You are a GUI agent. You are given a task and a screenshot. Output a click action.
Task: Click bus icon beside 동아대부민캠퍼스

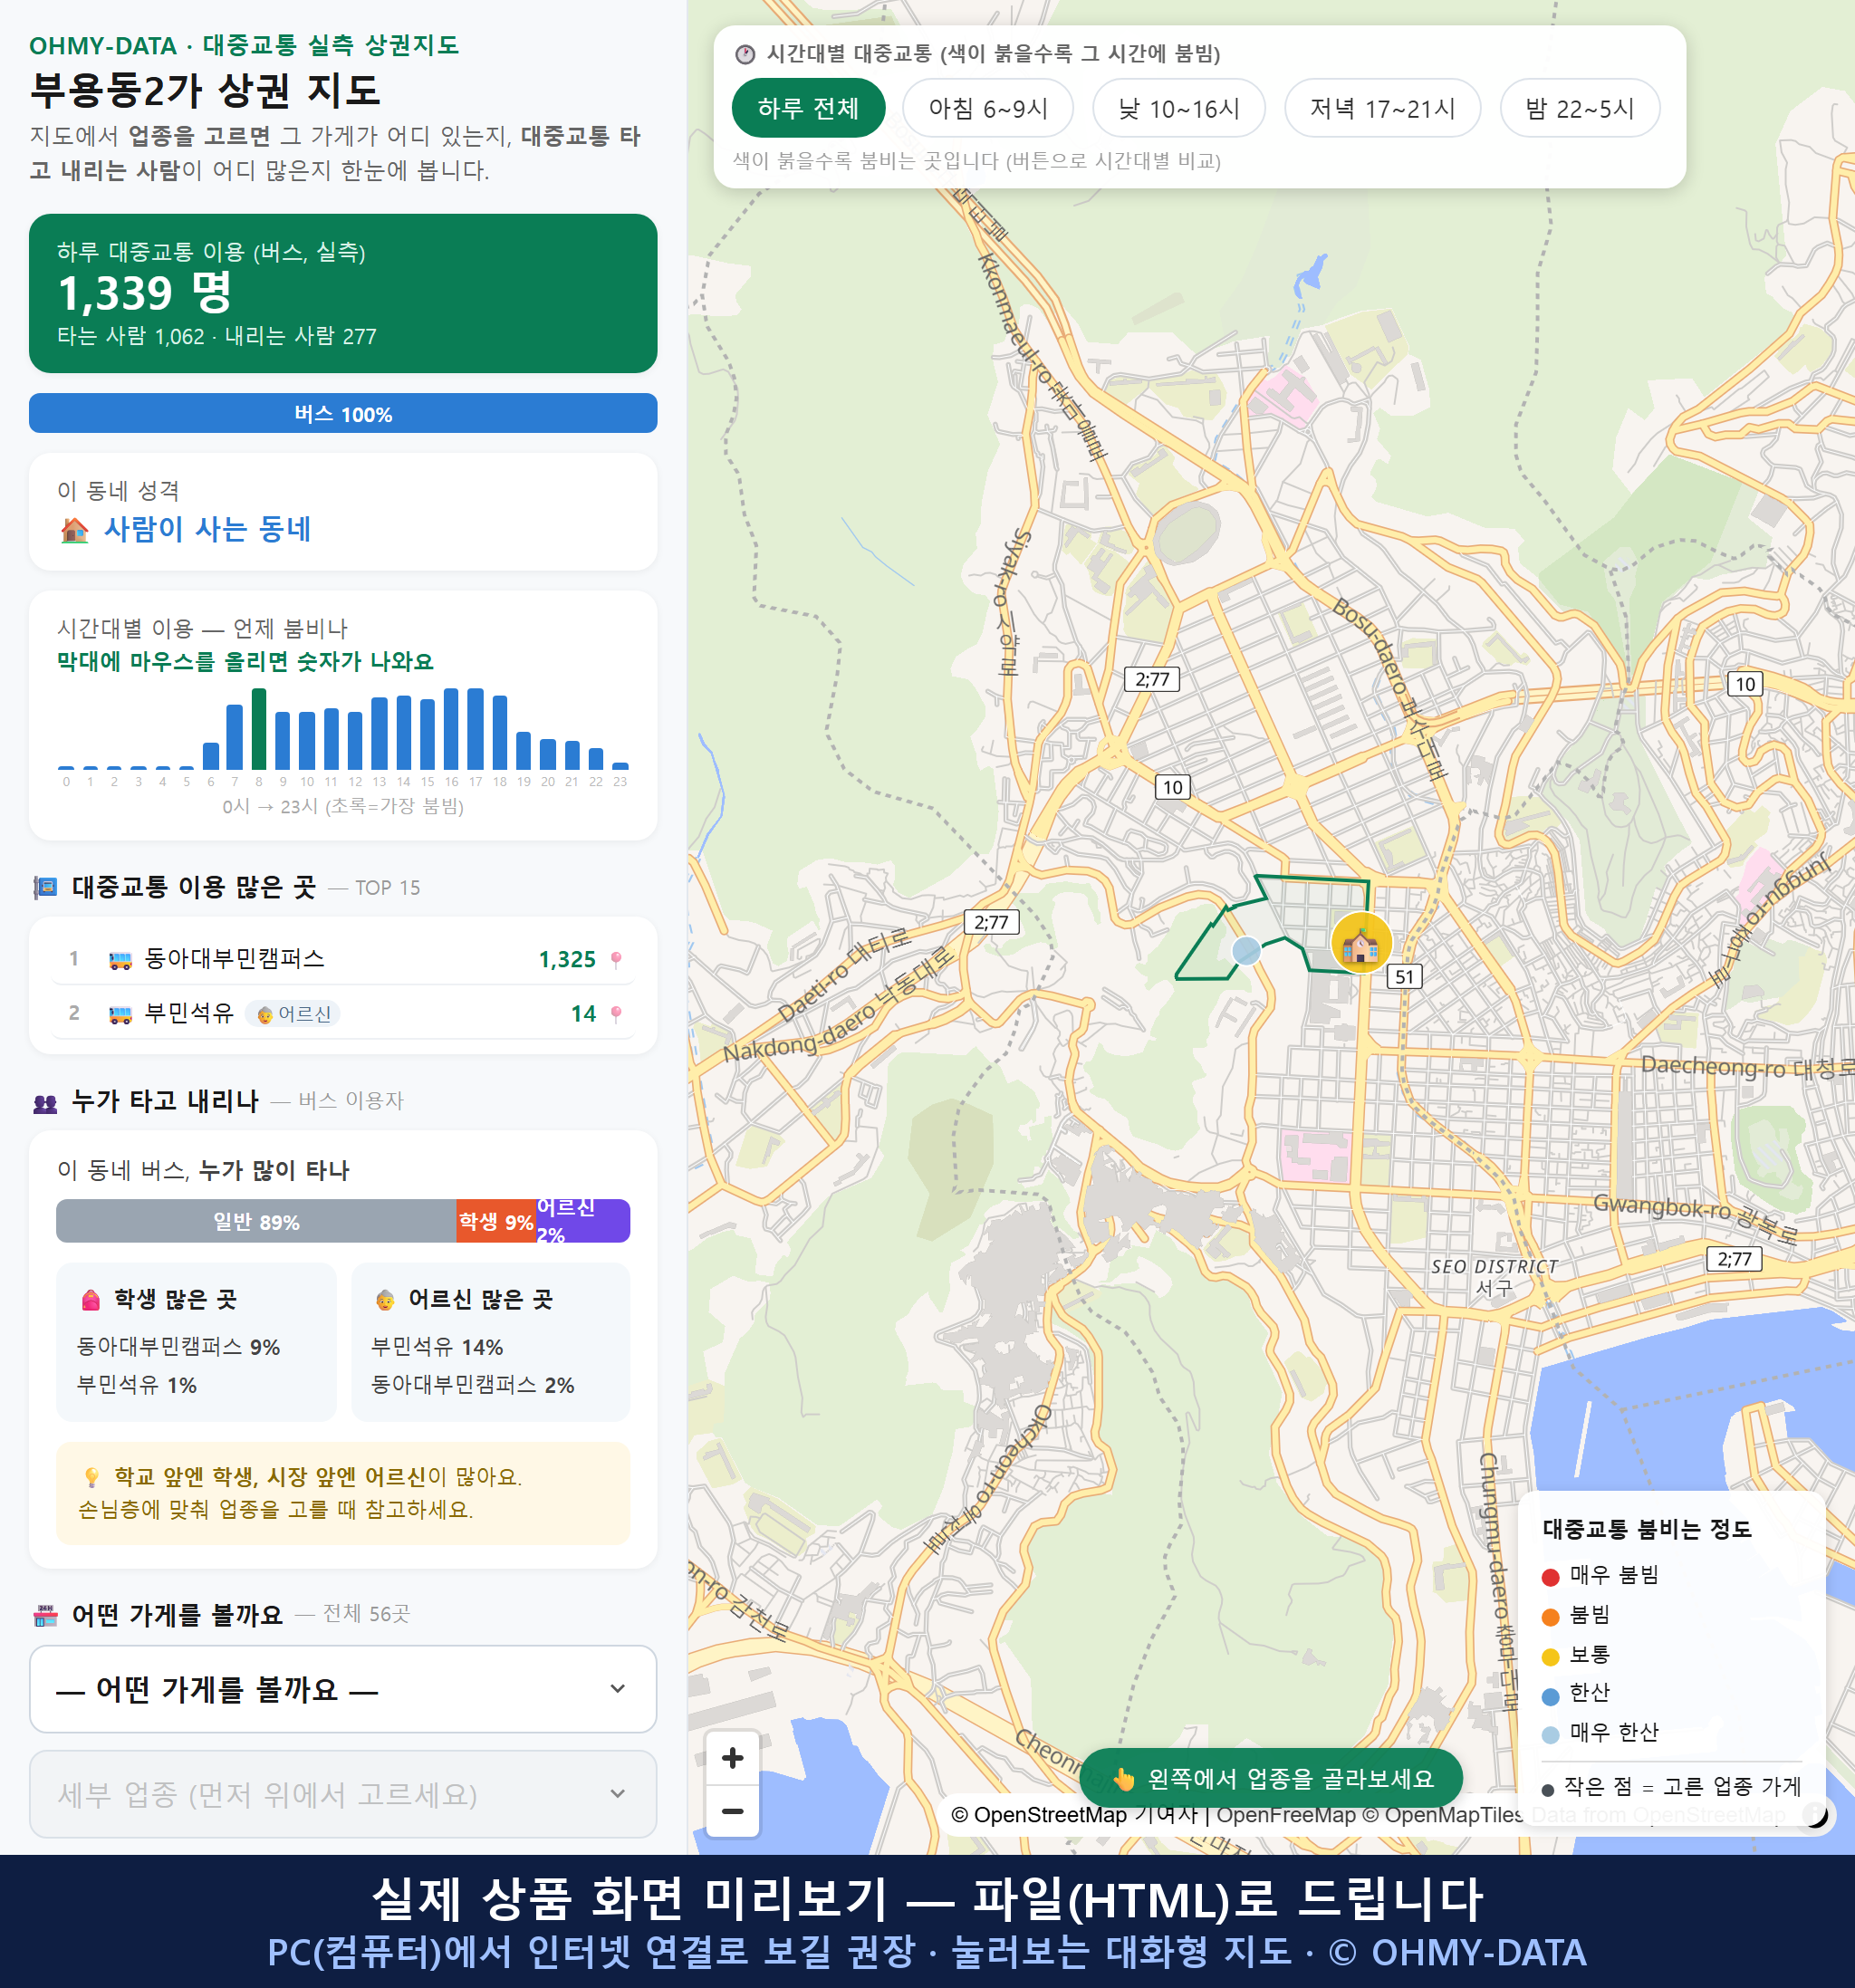(120, 960)
